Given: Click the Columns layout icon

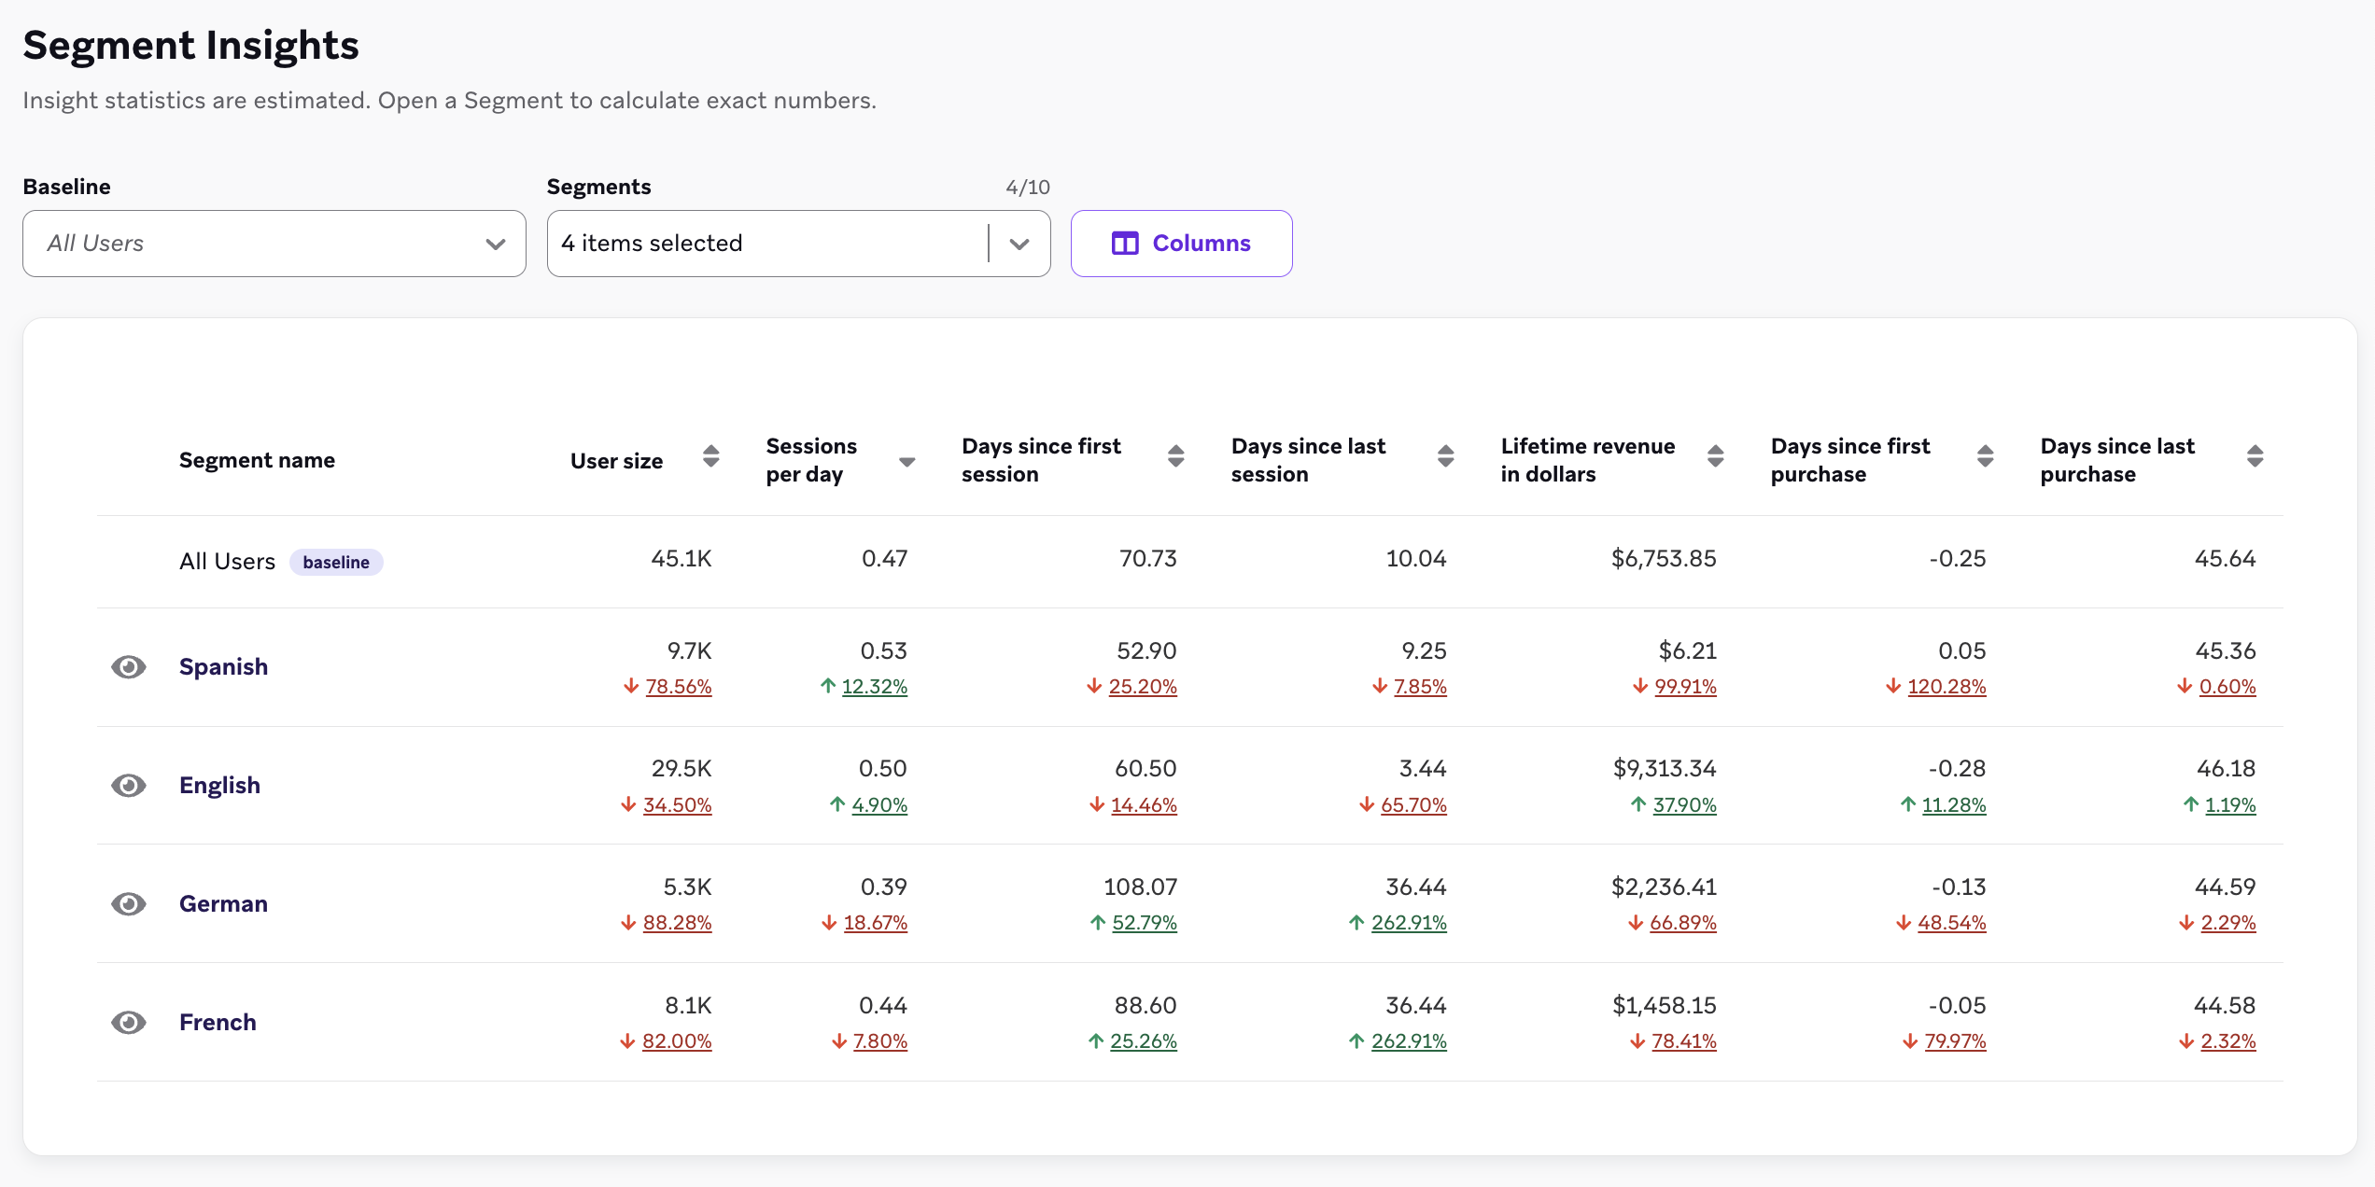Looking at the screenshot, I should 1125,244.
